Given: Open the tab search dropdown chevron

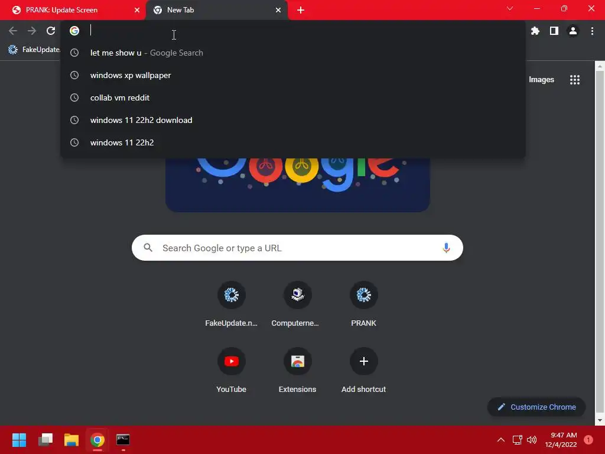Looking at the screenshot, I should click(510, 8).
